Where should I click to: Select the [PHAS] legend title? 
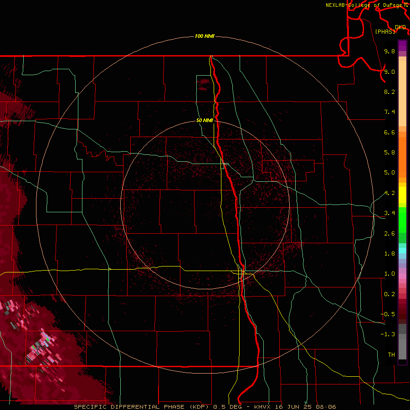pyautogui.click(x=385, y=32)
